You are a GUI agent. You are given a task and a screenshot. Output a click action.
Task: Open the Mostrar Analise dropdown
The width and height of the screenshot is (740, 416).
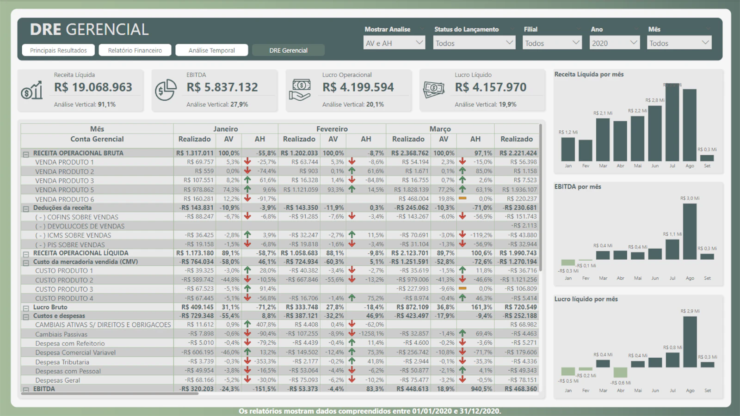pyautogui.click(x=394, y=43)
